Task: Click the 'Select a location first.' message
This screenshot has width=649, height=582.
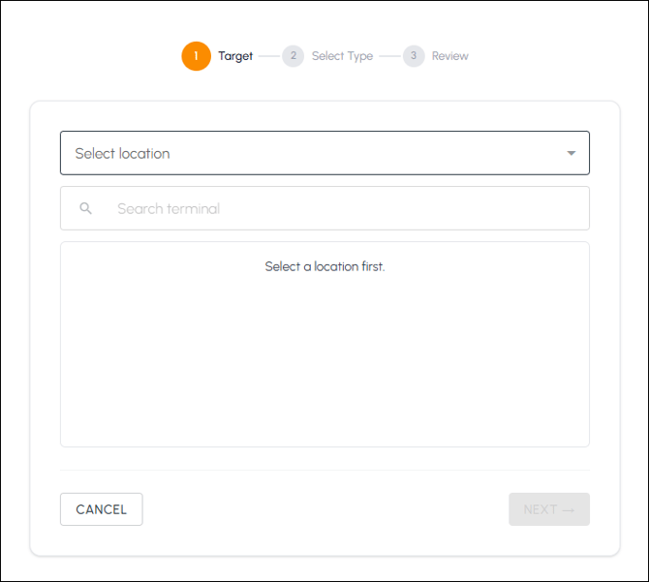Action: [x=324, y=266]
